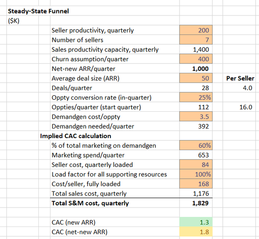The height and width of the screenshot is (239, 259).
Task: Select the 'Deals/quarter' label cell
Action: tap(72, 88)
